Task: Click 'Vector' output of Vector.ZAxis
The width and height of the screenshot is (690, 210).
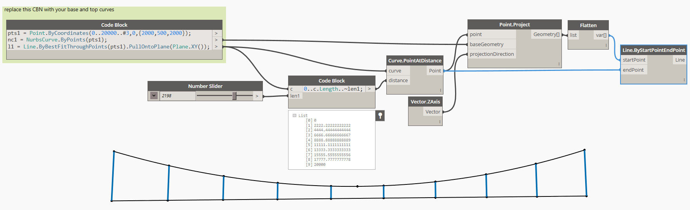Action: [x=433, y=112]
